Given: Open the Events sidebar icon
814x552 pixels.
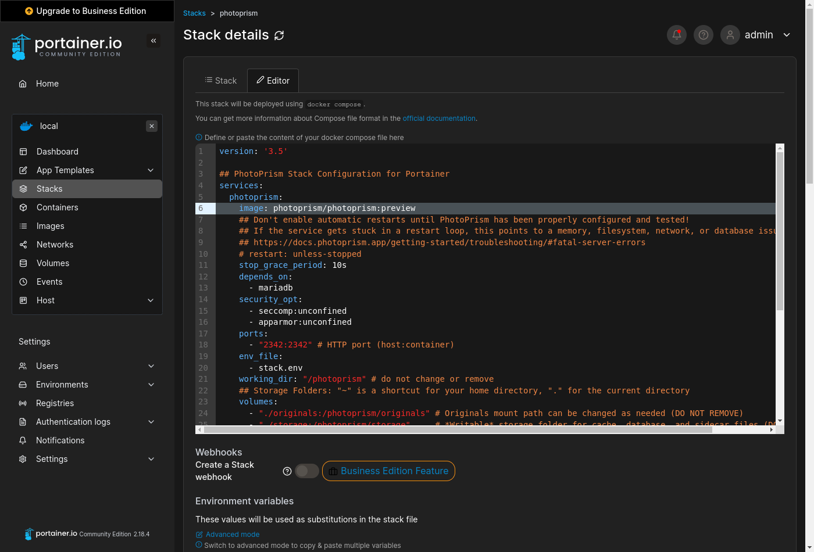Looking at the screenshot, I should 22,282.
